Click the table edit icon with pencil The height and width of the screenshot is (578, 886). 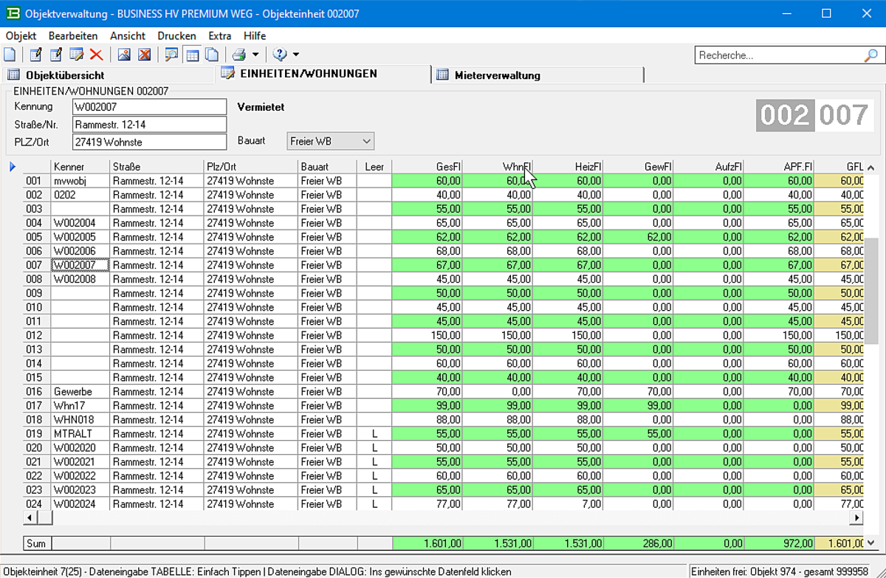click(x=76, y=55)
